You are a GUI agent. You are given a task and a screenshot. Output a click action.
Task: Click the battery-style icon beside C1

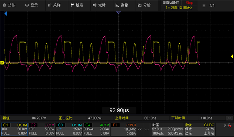[204, 5]
